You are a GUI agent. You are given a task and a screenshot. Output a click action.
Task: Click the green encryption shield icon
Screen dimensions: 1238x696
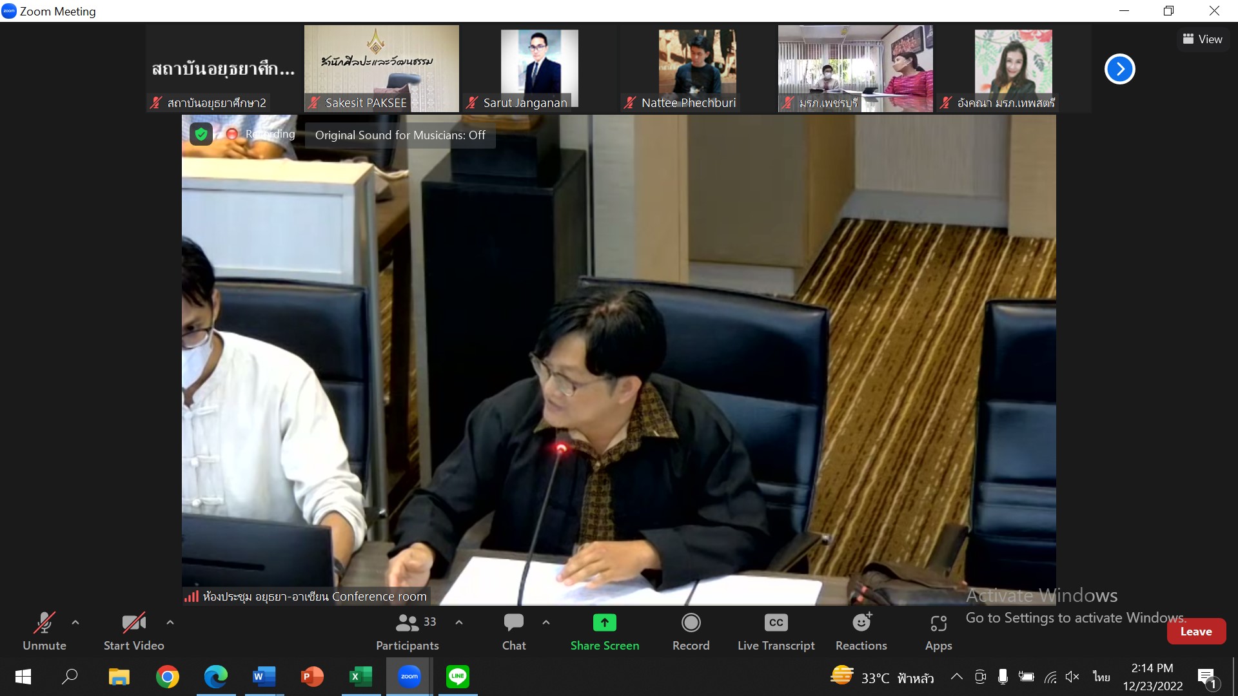pos(201,134)
